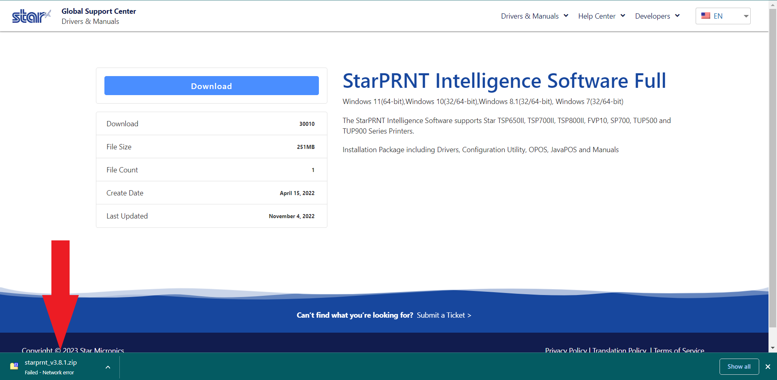The width and height of the screenshot is (777, 380).
Task: Open the Translation Policy link
Action: pos(619,350)
